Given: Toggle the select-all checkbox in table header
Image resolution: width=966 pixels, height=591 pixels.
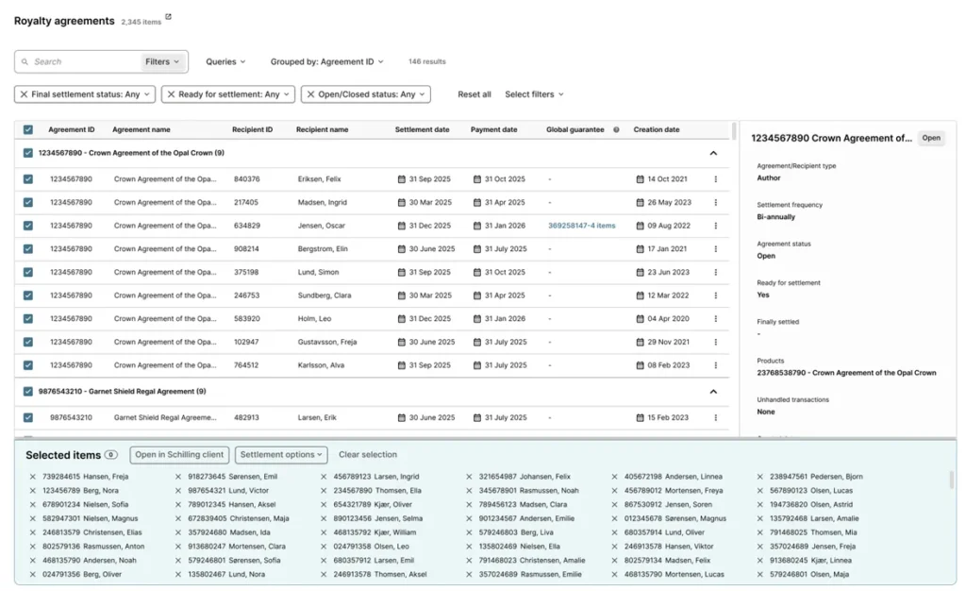Looking at the screenshot, I should click(x=28, y=130).
